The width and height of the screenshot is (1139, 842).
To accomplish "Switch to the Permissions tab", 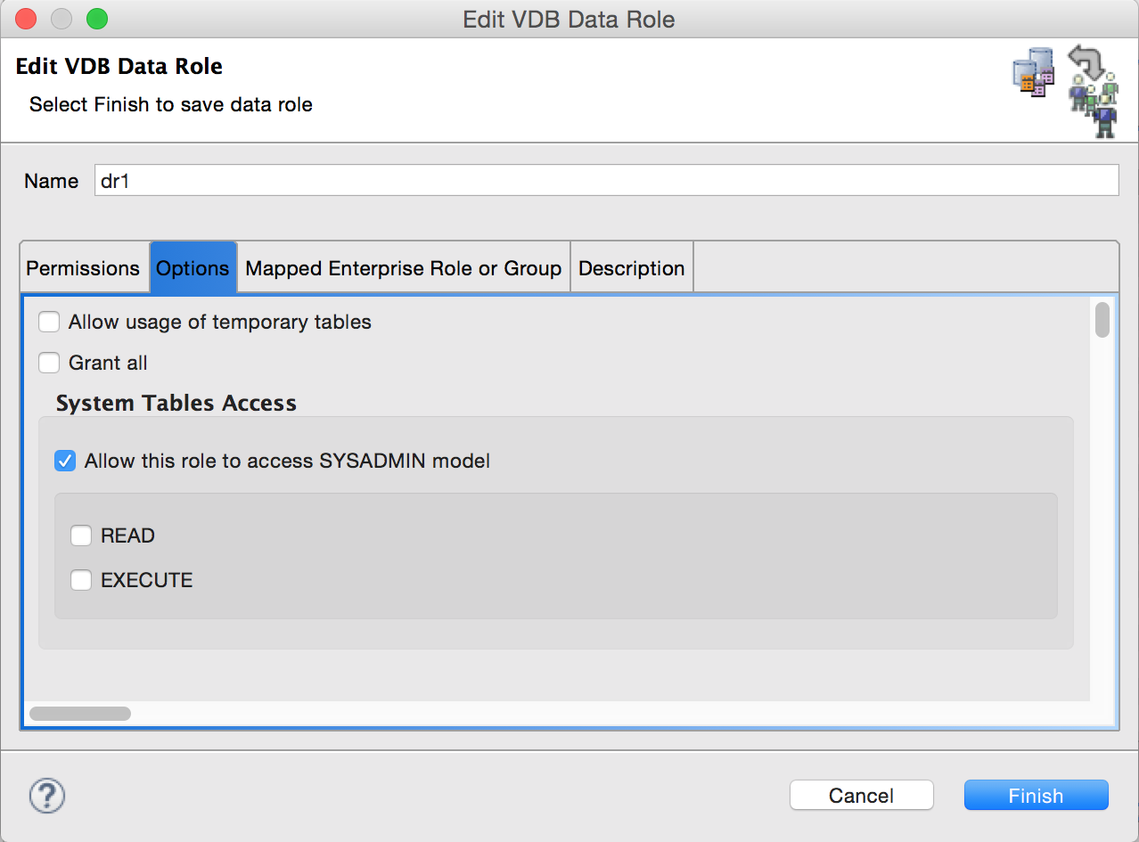I will (83, 267).
